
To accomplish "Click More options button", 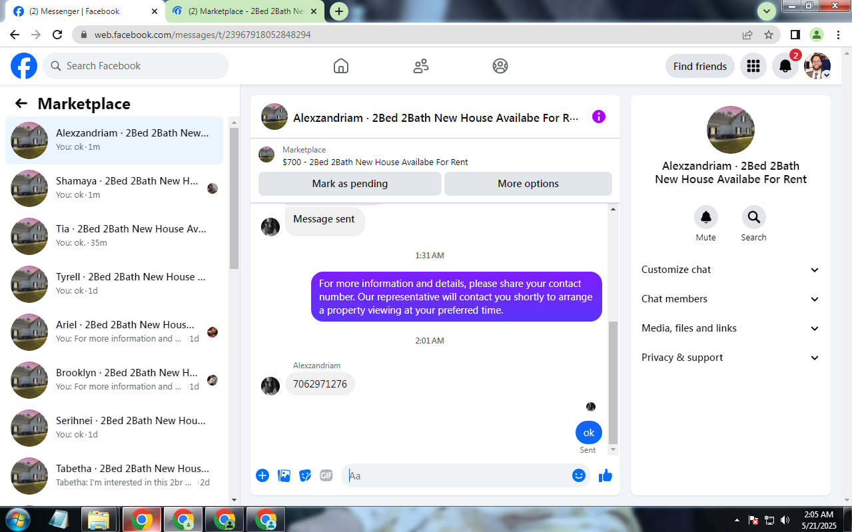I will point(528,184).
